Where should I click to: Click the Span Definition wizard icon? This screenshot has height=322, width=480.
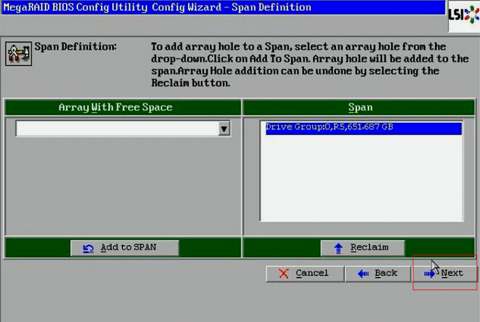18,53
